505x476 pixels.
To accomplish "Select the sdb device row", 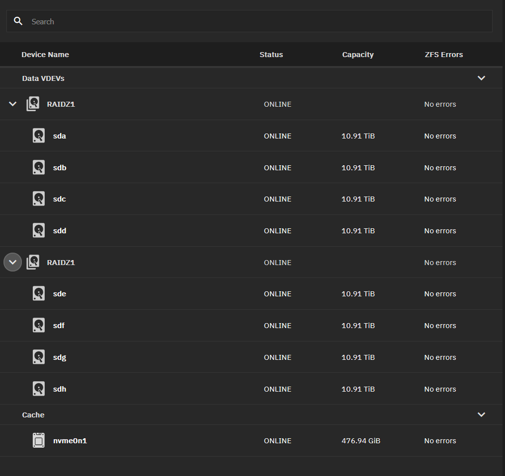I will coord(60,168).
